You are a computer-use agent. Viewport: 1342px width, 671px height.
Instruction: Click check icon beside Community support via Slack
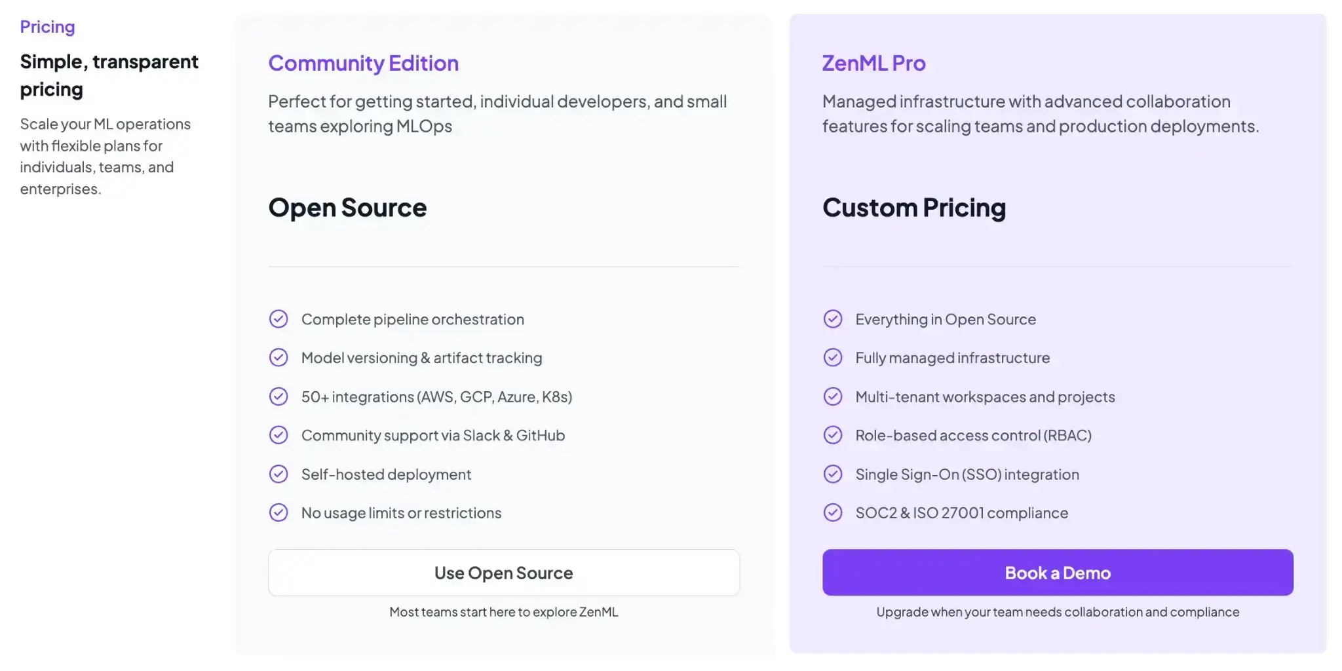pyautogui.click(x=278, y=435)
